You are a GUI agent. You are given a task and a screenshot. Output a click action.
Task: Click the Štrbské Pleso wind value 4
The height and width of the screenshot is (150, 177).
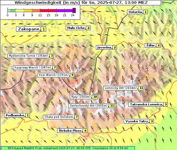(x=85, y=131)
